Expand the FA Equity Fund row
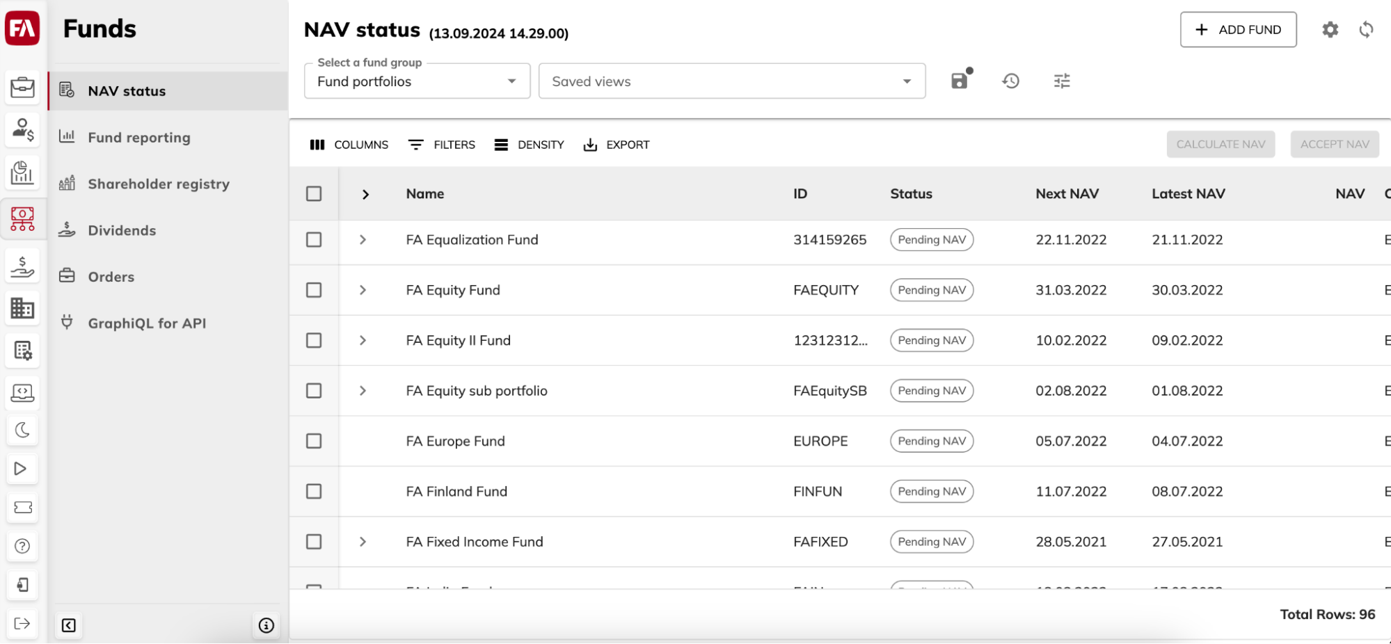The width and height of the screenshot is (1391, 644). 363,290
